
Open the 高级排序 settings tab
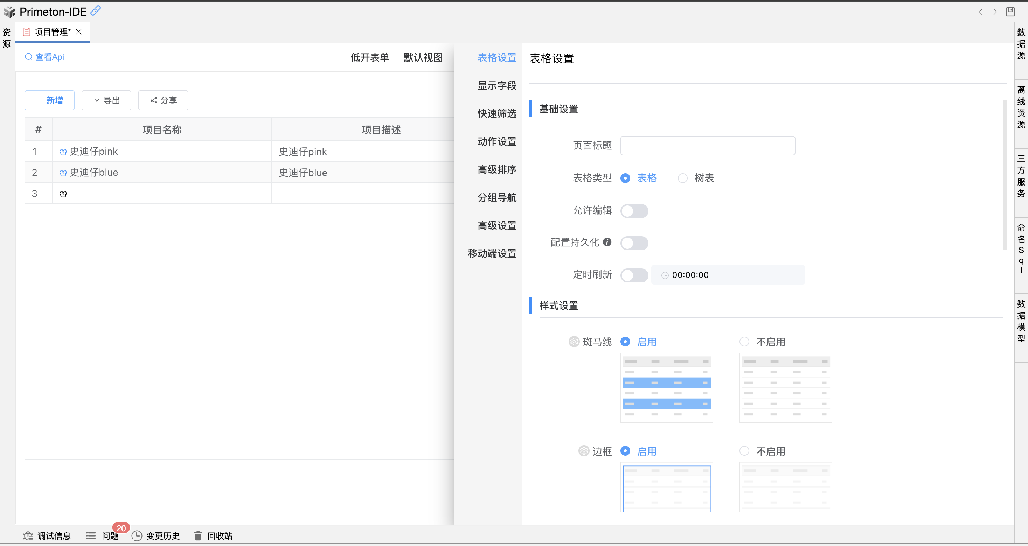pyautogui.click(x=496, y=169)
